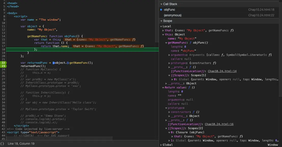Click the "The window" string on line 9
This screenshot has height=147, width=282.
pos(49,20)
